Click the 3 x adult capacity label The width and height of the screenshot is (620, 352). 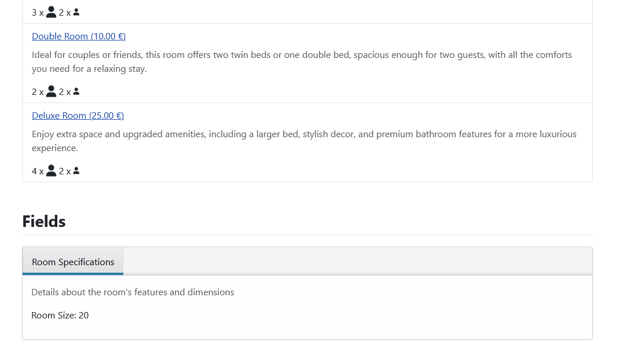click(x=38, y=13)
